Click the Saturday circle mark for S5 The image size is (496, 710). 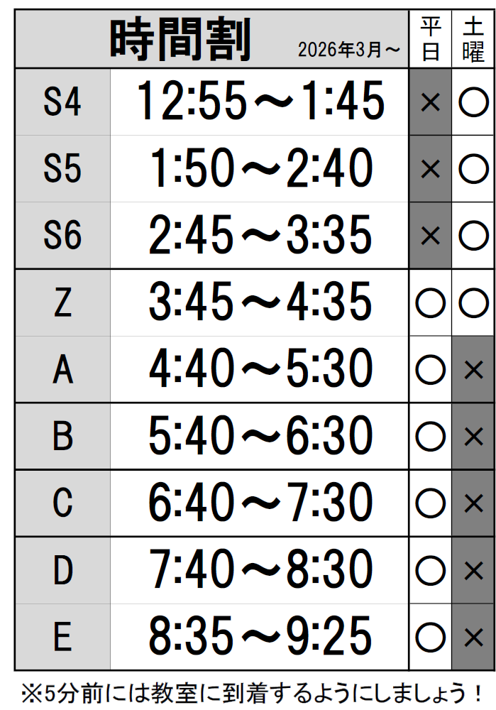tap(473, 169)
